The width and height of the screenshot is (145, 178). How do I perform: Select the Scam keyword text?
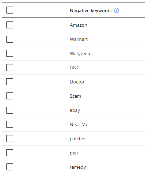[x=75, y=96]
